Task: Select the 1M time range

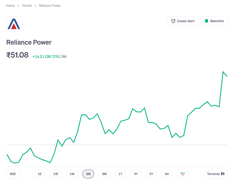Action: (x=72, y=174)
